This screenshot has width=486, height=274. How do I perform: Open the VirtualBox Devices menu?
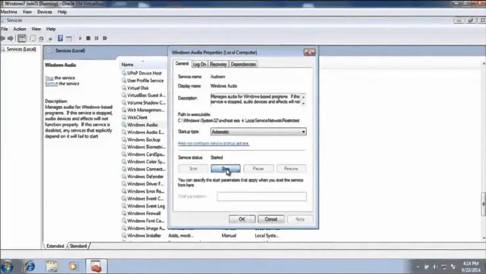[x=45, y=12]
